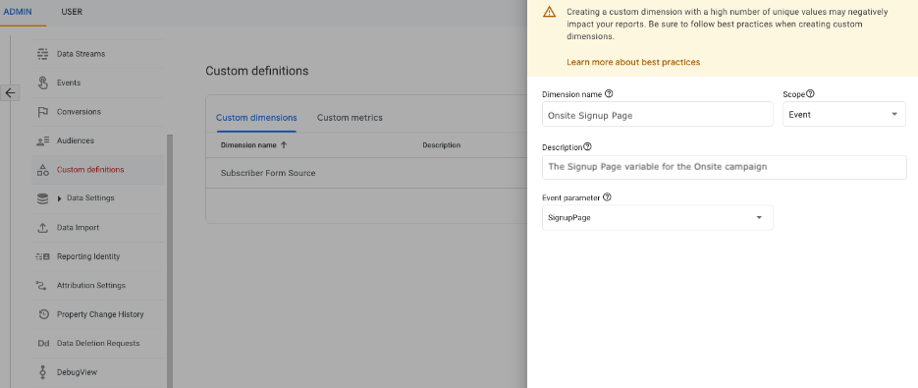The width and height of the screenshot is (918, 388).
Task: Click help icon next to Scope
Action: point(811,93)
